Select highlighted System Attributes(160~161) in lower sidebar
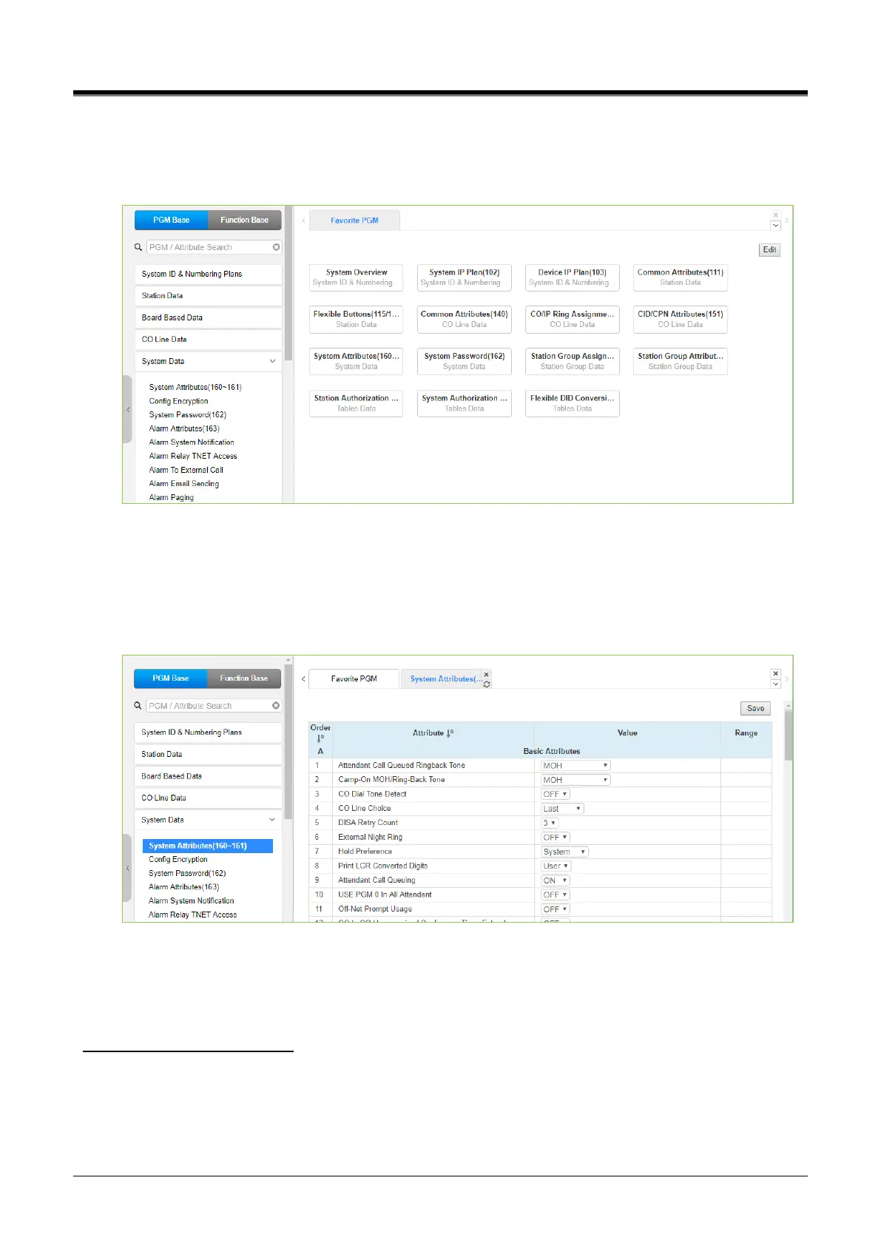The height and width of the screenshot is (1246, 881). pyautogui.click(x=208, y=846)
